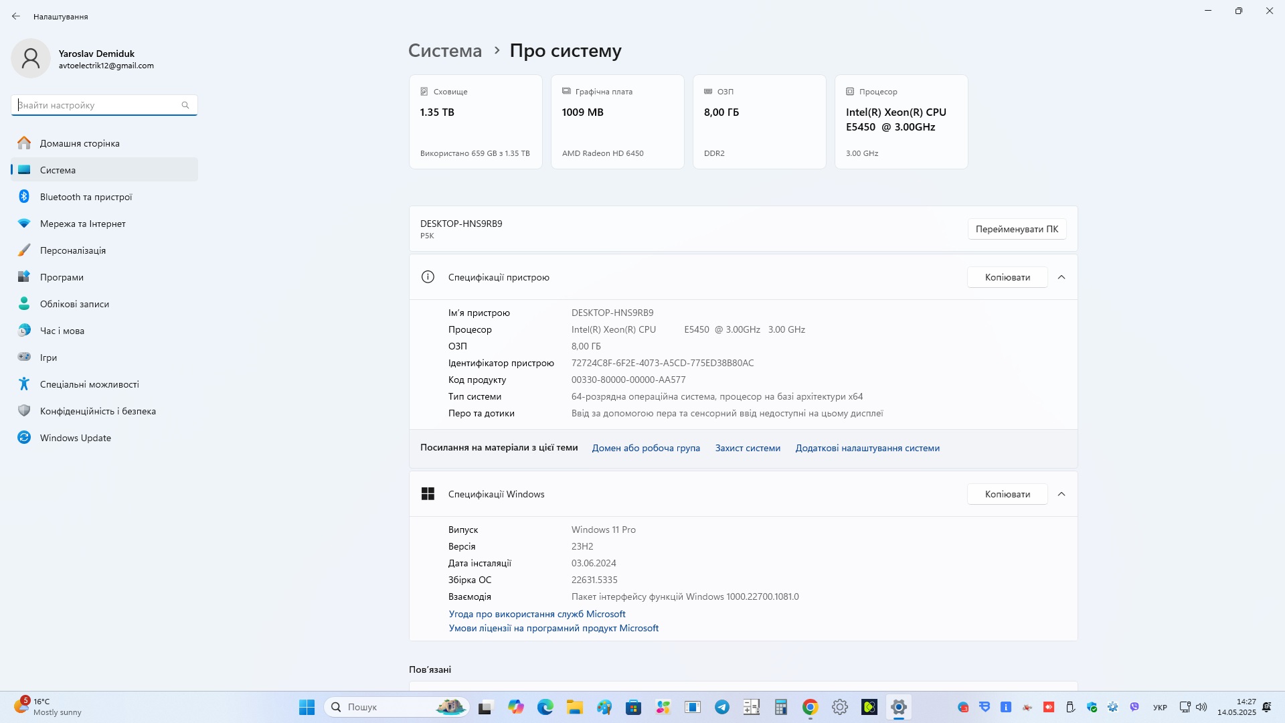This screenshot has height=723, width=1285.
Task: Open Угода про використання служб Microsoft
Action: tap(537, 614)
